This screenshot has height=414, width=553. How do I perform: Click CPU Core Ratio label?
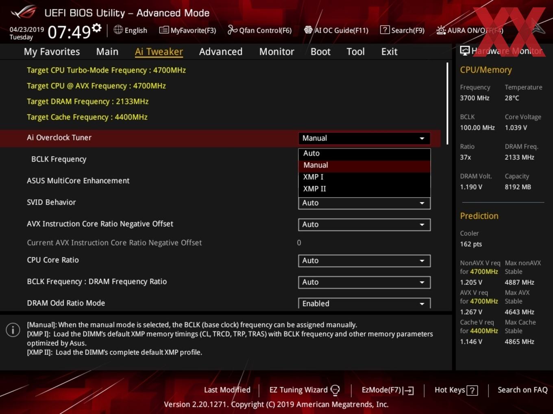pyautogui.click(x=53, y=260)
